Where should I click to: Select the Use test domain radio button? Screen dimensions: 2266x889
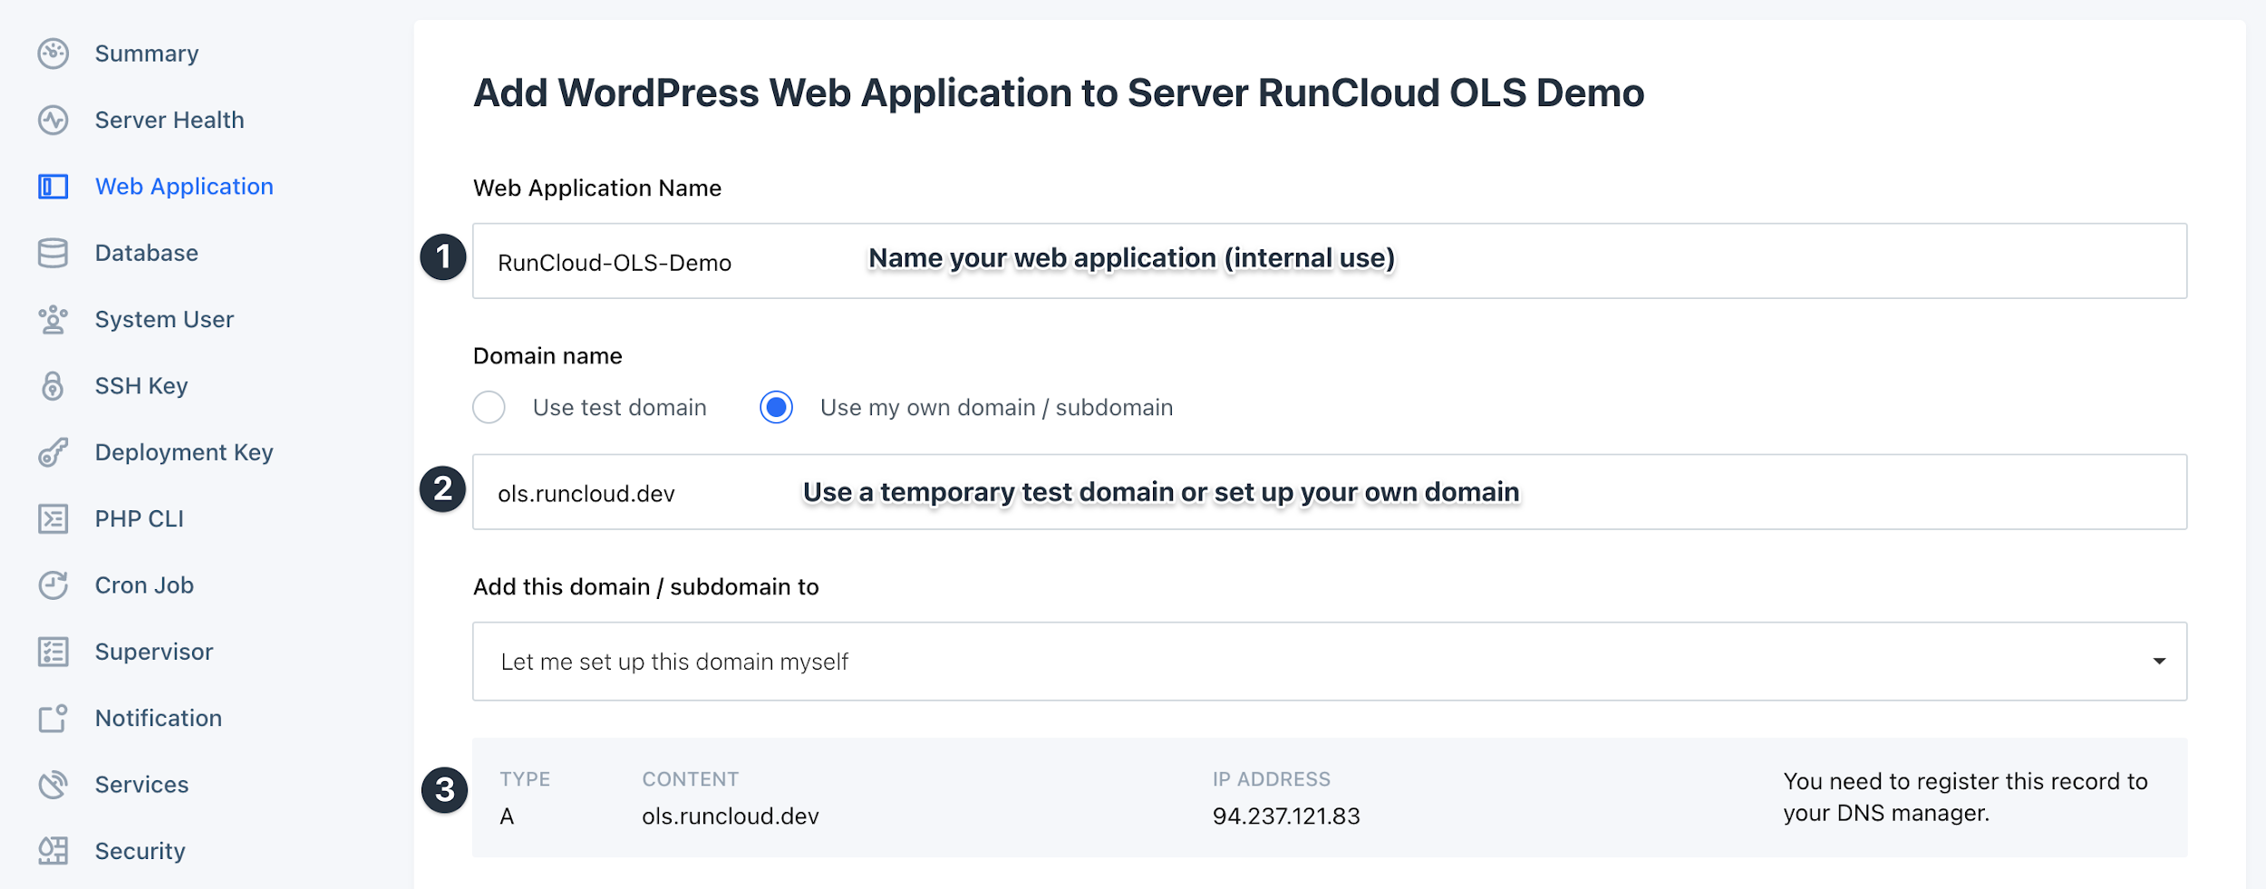coord(489,408)
